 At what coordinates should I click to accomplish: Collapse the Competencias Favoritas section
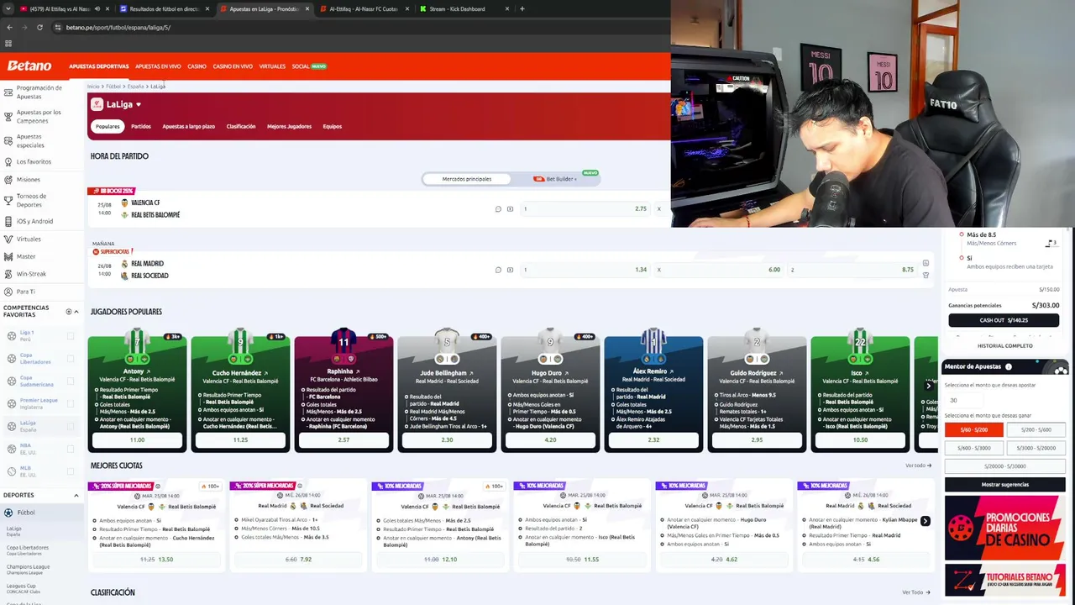pos(76,312)
